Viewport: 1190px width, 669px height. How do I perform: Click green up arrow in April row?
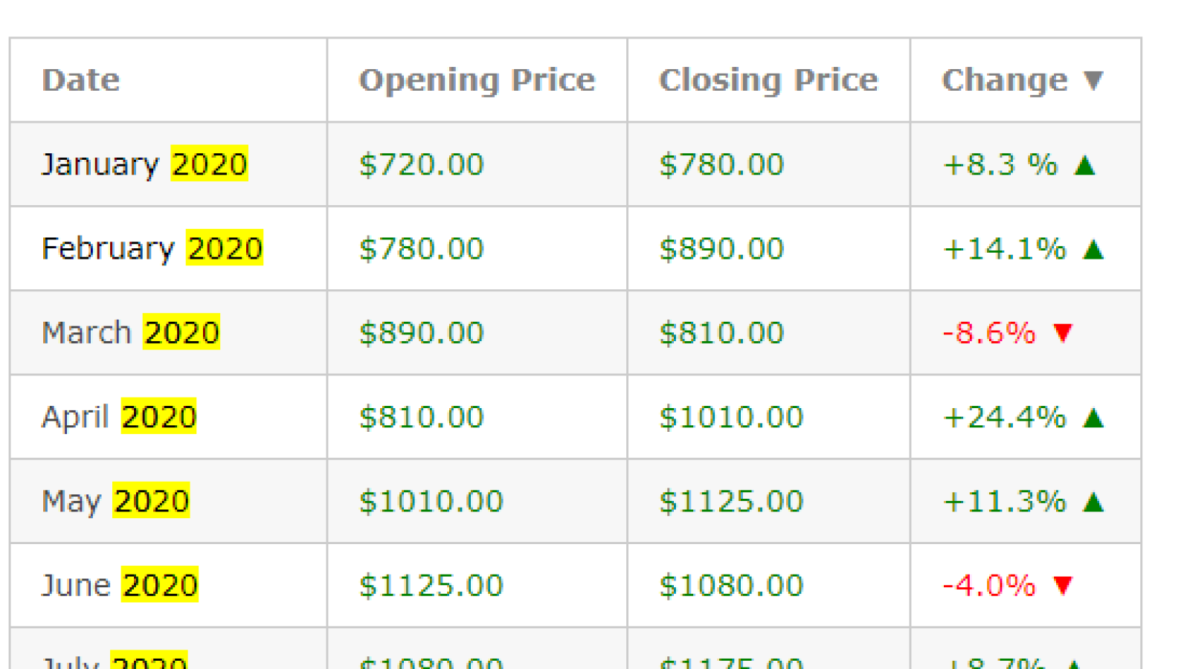tap(1093, 417)
